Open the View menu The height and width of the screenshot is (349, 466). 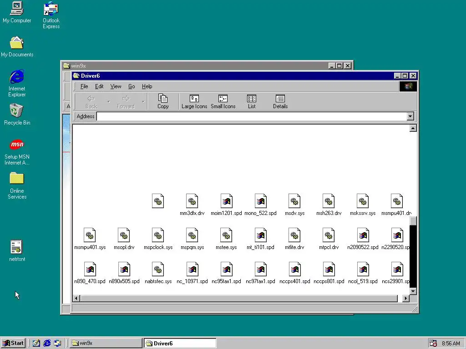(116, 86)
